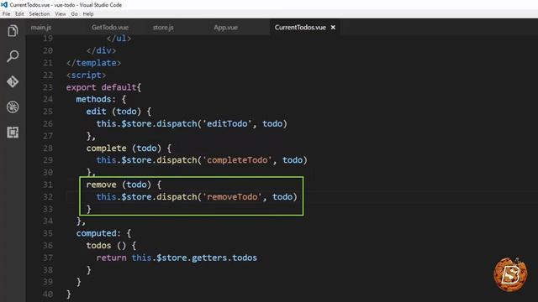The height and width of the screenshot is (302, 538).
Task: Click line number 31 in the gutter
Action: click(x=48, y=185)
